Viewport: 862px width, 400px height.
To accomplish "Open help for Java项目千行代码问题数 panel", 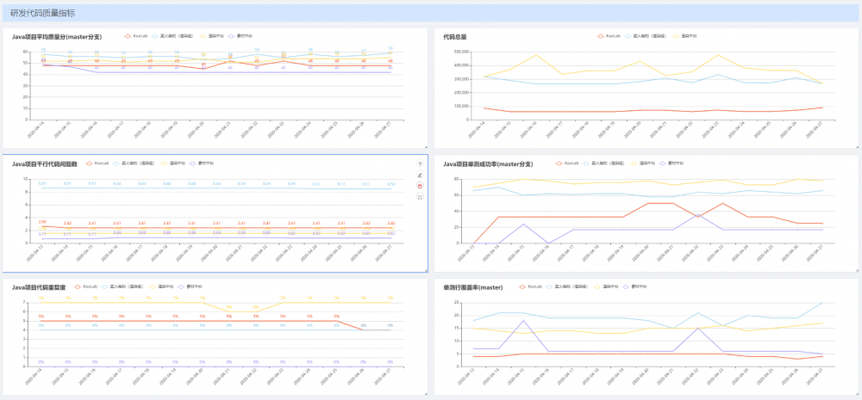I will [x=420, y=164].
